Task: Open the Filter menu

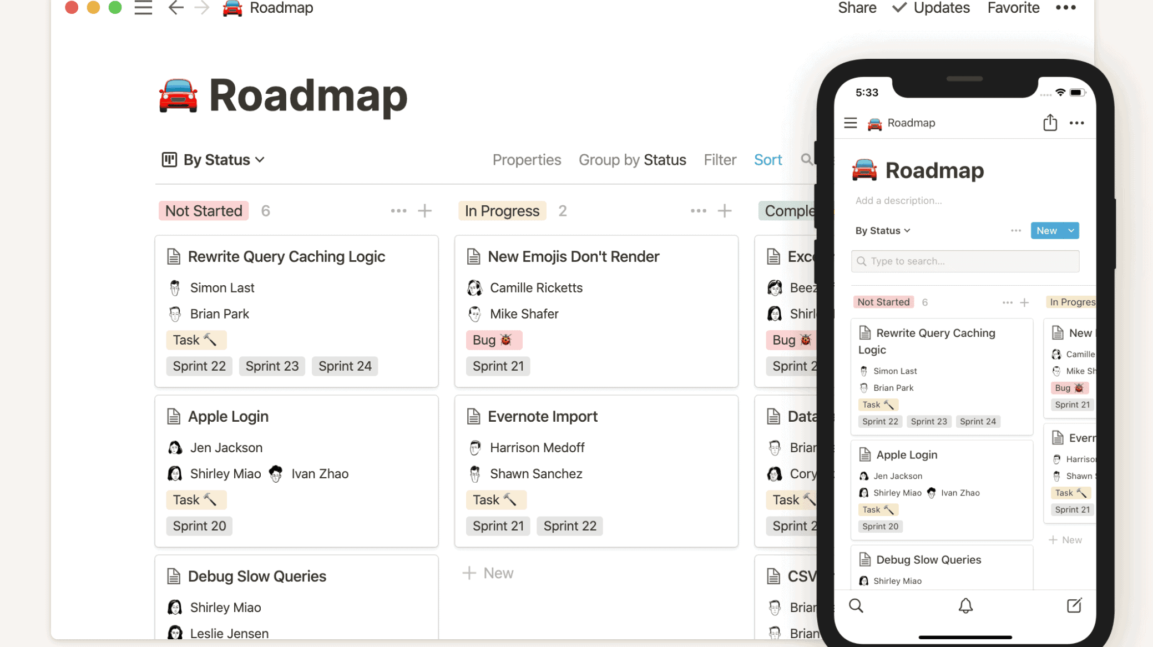Action: (x=720, y=160)
